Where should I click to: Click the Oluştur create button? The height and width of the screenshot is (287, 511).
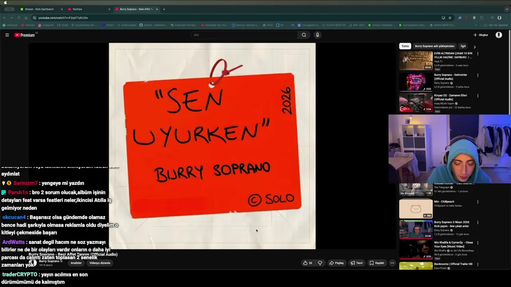click(481, 35)
